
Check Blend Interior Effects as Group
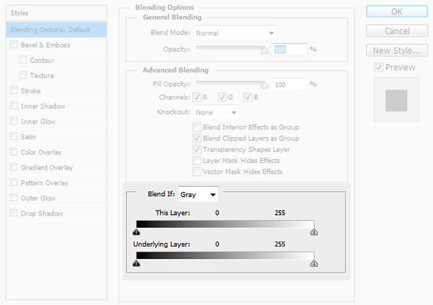point(196,127)
